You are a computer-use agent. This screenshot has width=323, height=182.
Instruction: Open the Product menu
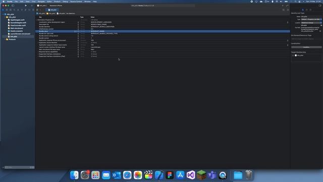[57, 2]
